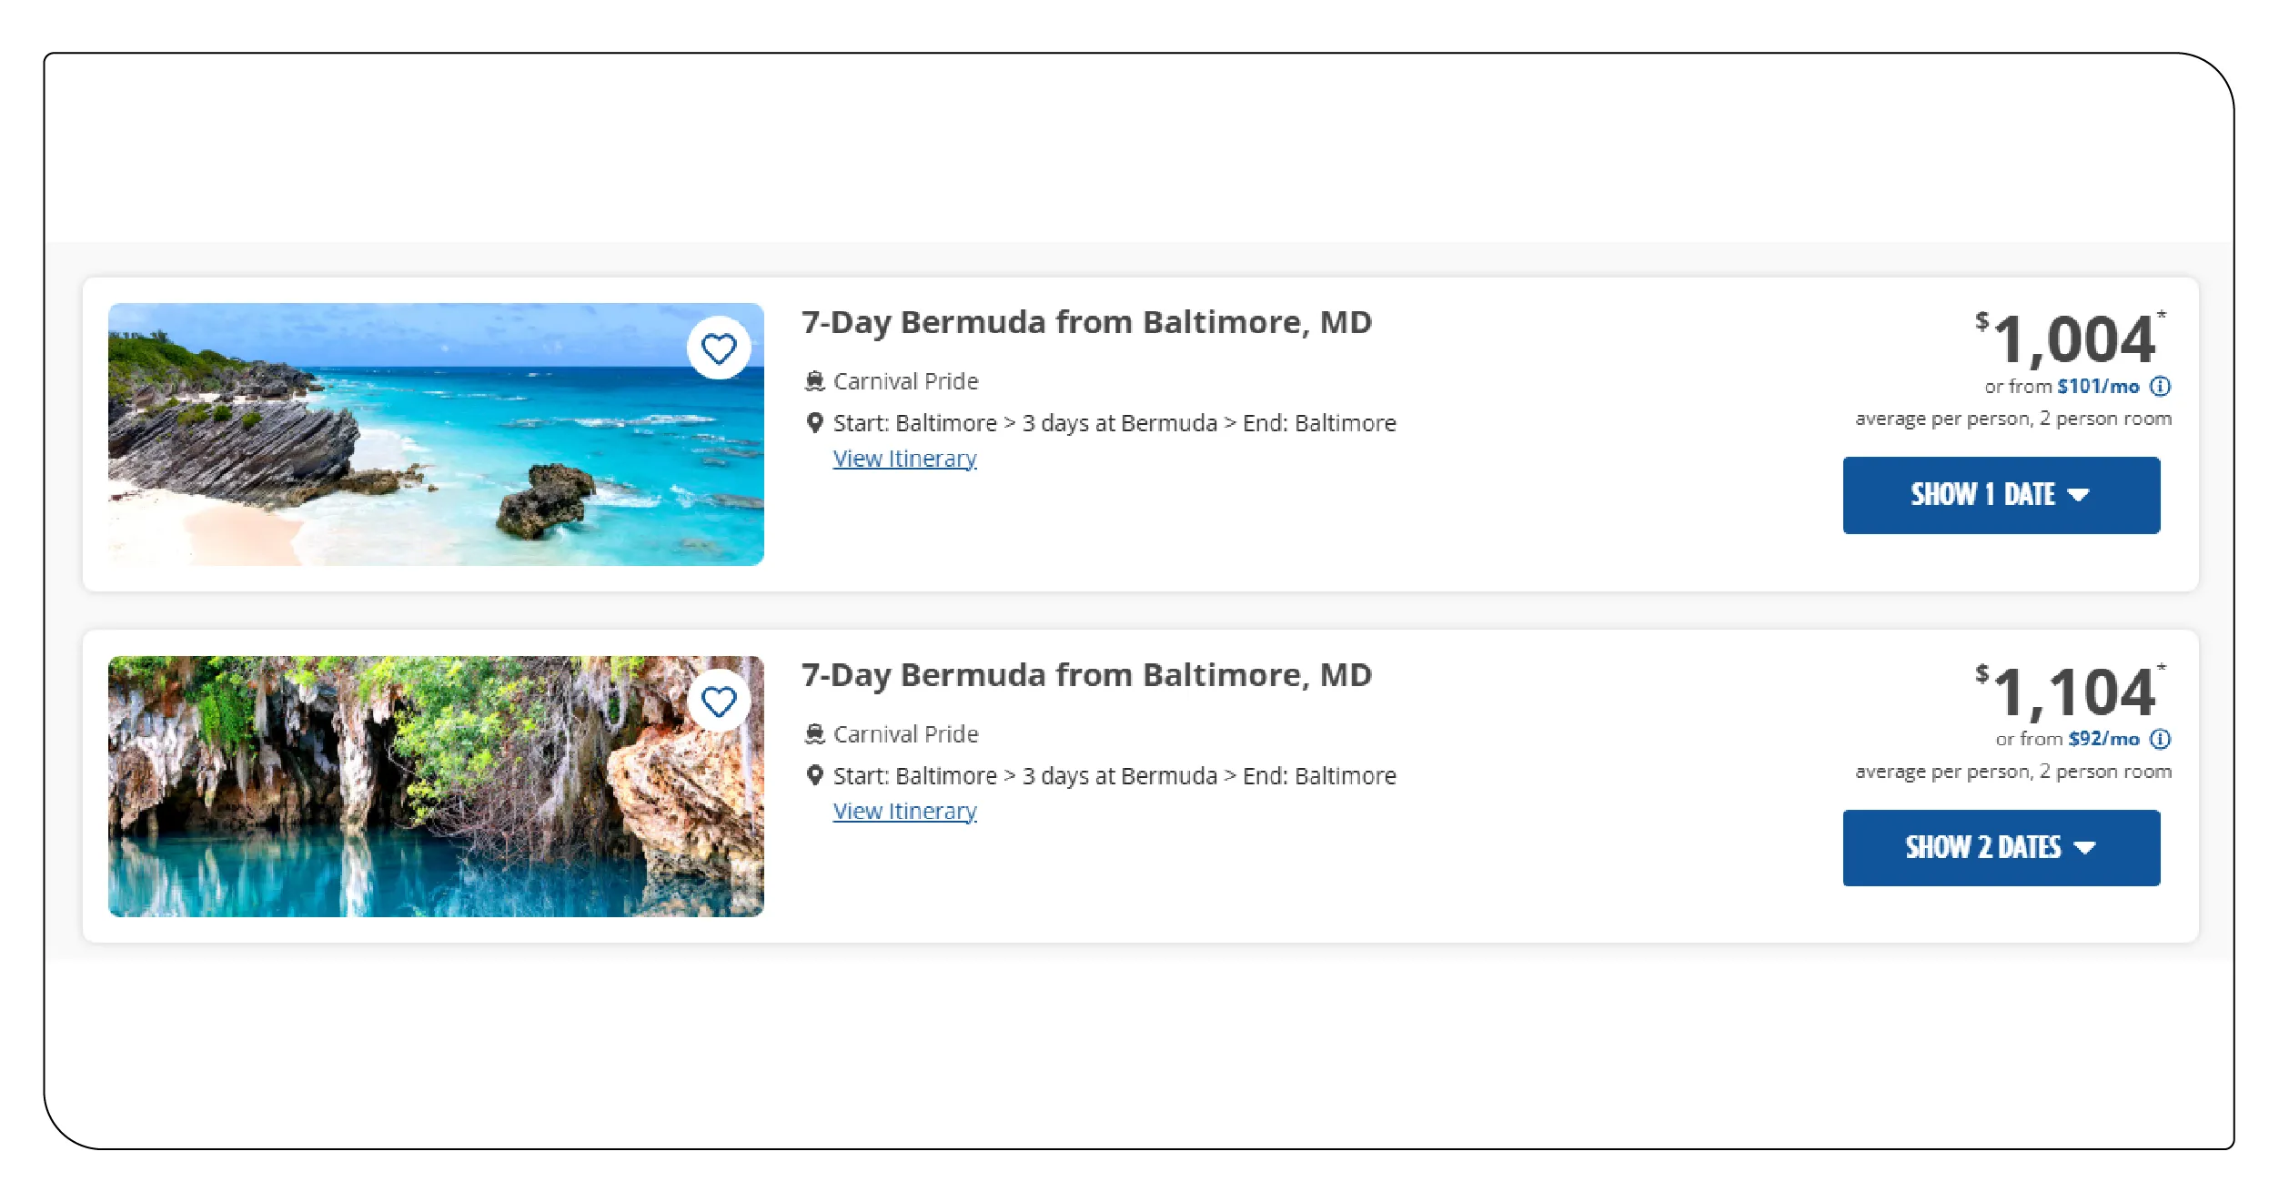Expand the Show 1 Date dropdown
Screen dimensions: 2279x1202
(x=2001, y=495)
